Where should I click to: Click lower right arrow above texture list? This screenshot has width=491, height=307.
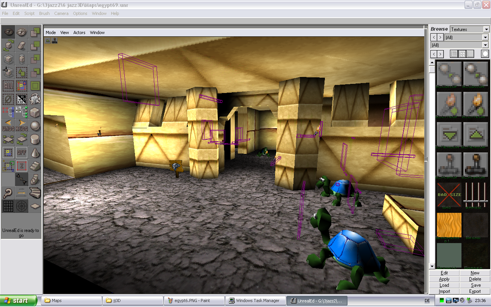click(440, 54)
